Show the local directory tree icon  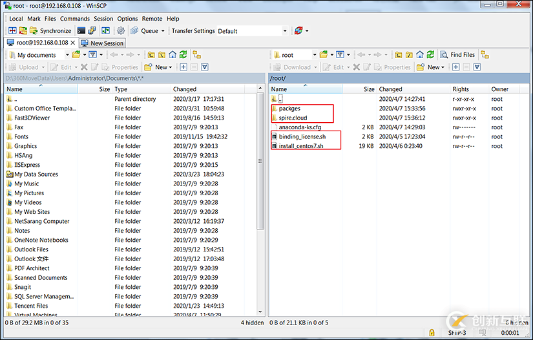(197, 55)
